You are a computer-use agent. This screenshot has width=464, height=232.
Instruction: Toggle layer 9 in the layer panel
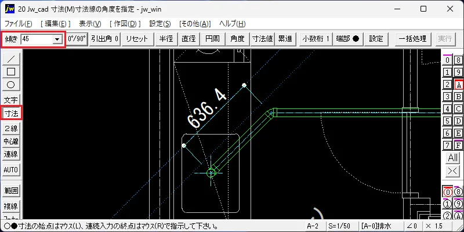coord(458,72)
